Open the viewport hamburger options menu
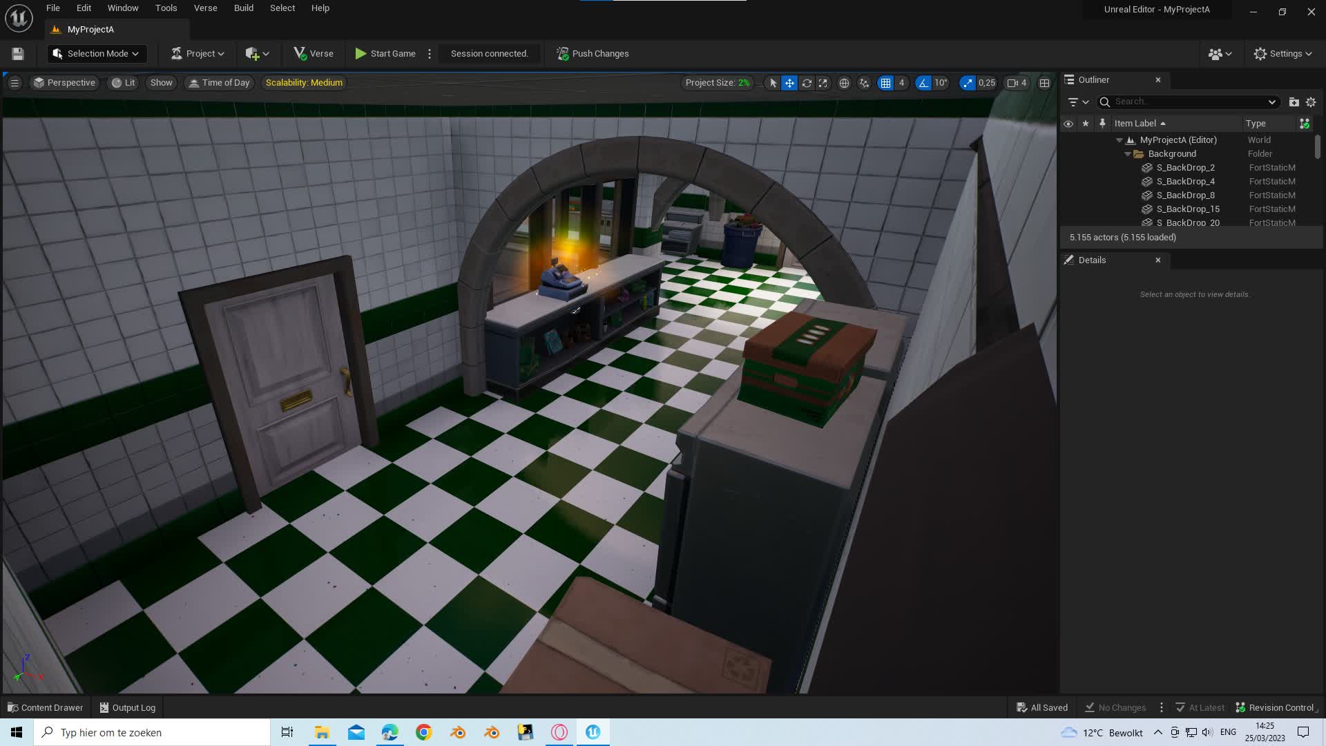The image size is (1326, 746). 15,83
